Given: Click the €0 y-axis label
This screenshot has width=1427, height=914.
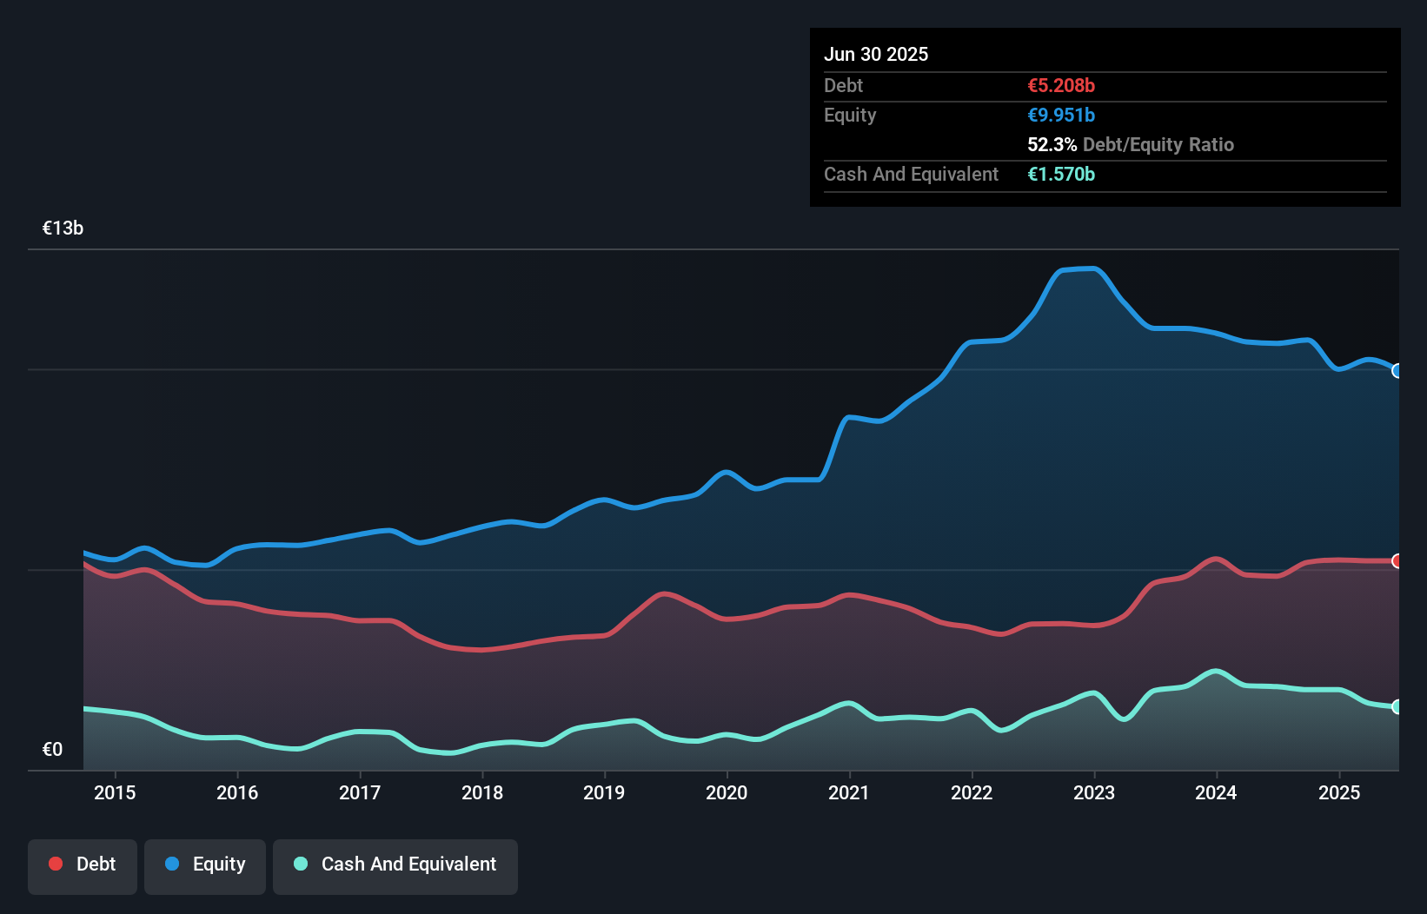Looking at the screenshot, I should (53, 750).
